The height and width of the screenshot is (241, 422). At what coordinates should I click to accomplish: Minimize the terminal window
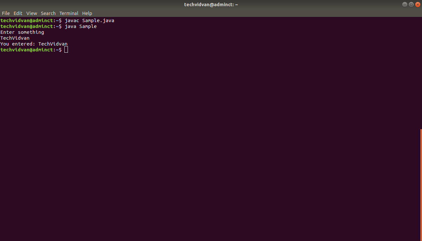click(x=404, y=5)
